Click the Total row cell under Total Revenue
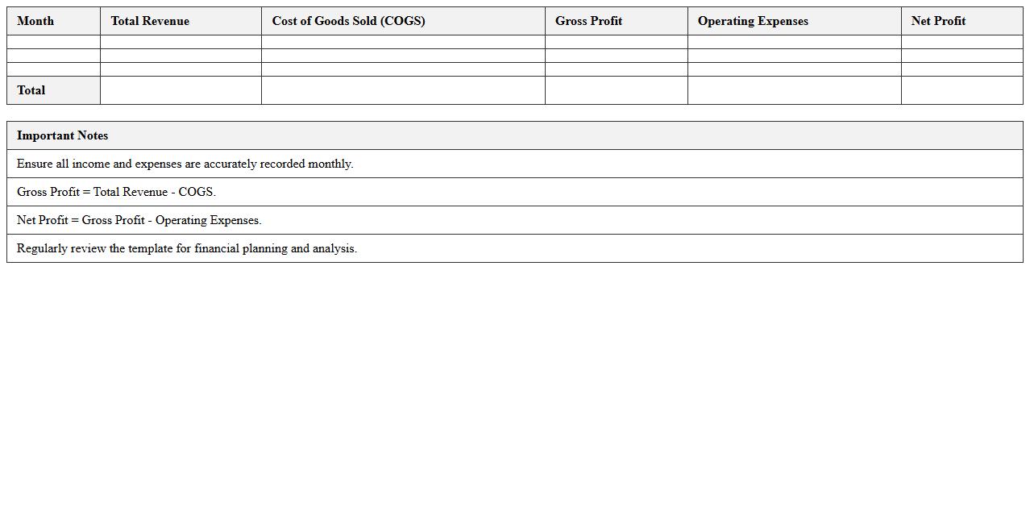Image resolution: width=1030 pixels, height=524 pixels. point(181,90)
